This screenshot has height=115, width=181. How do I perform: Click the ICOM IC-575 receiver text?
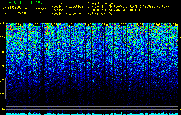click(115, 10)
